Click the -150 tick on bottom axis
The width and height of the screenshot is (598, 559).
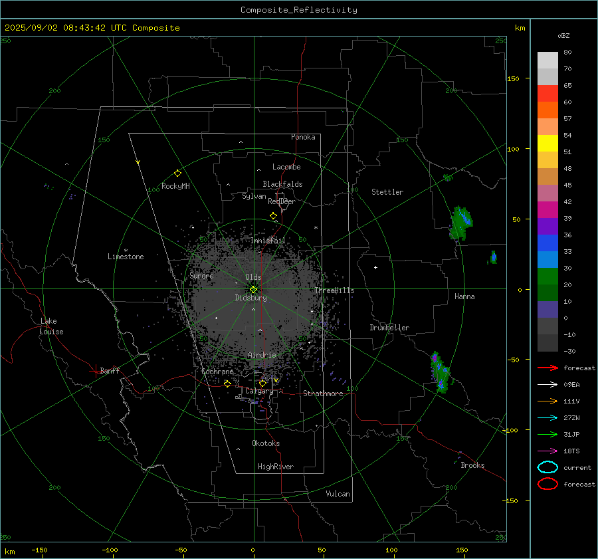tap(39, 550)
